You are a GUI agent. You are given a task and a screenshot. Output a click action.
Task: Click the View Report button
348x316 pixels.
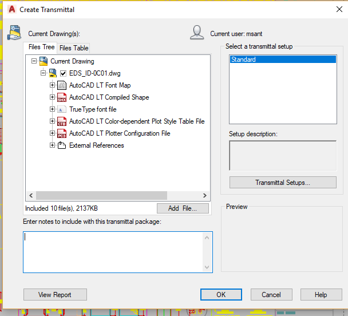(x=55, y=295)
